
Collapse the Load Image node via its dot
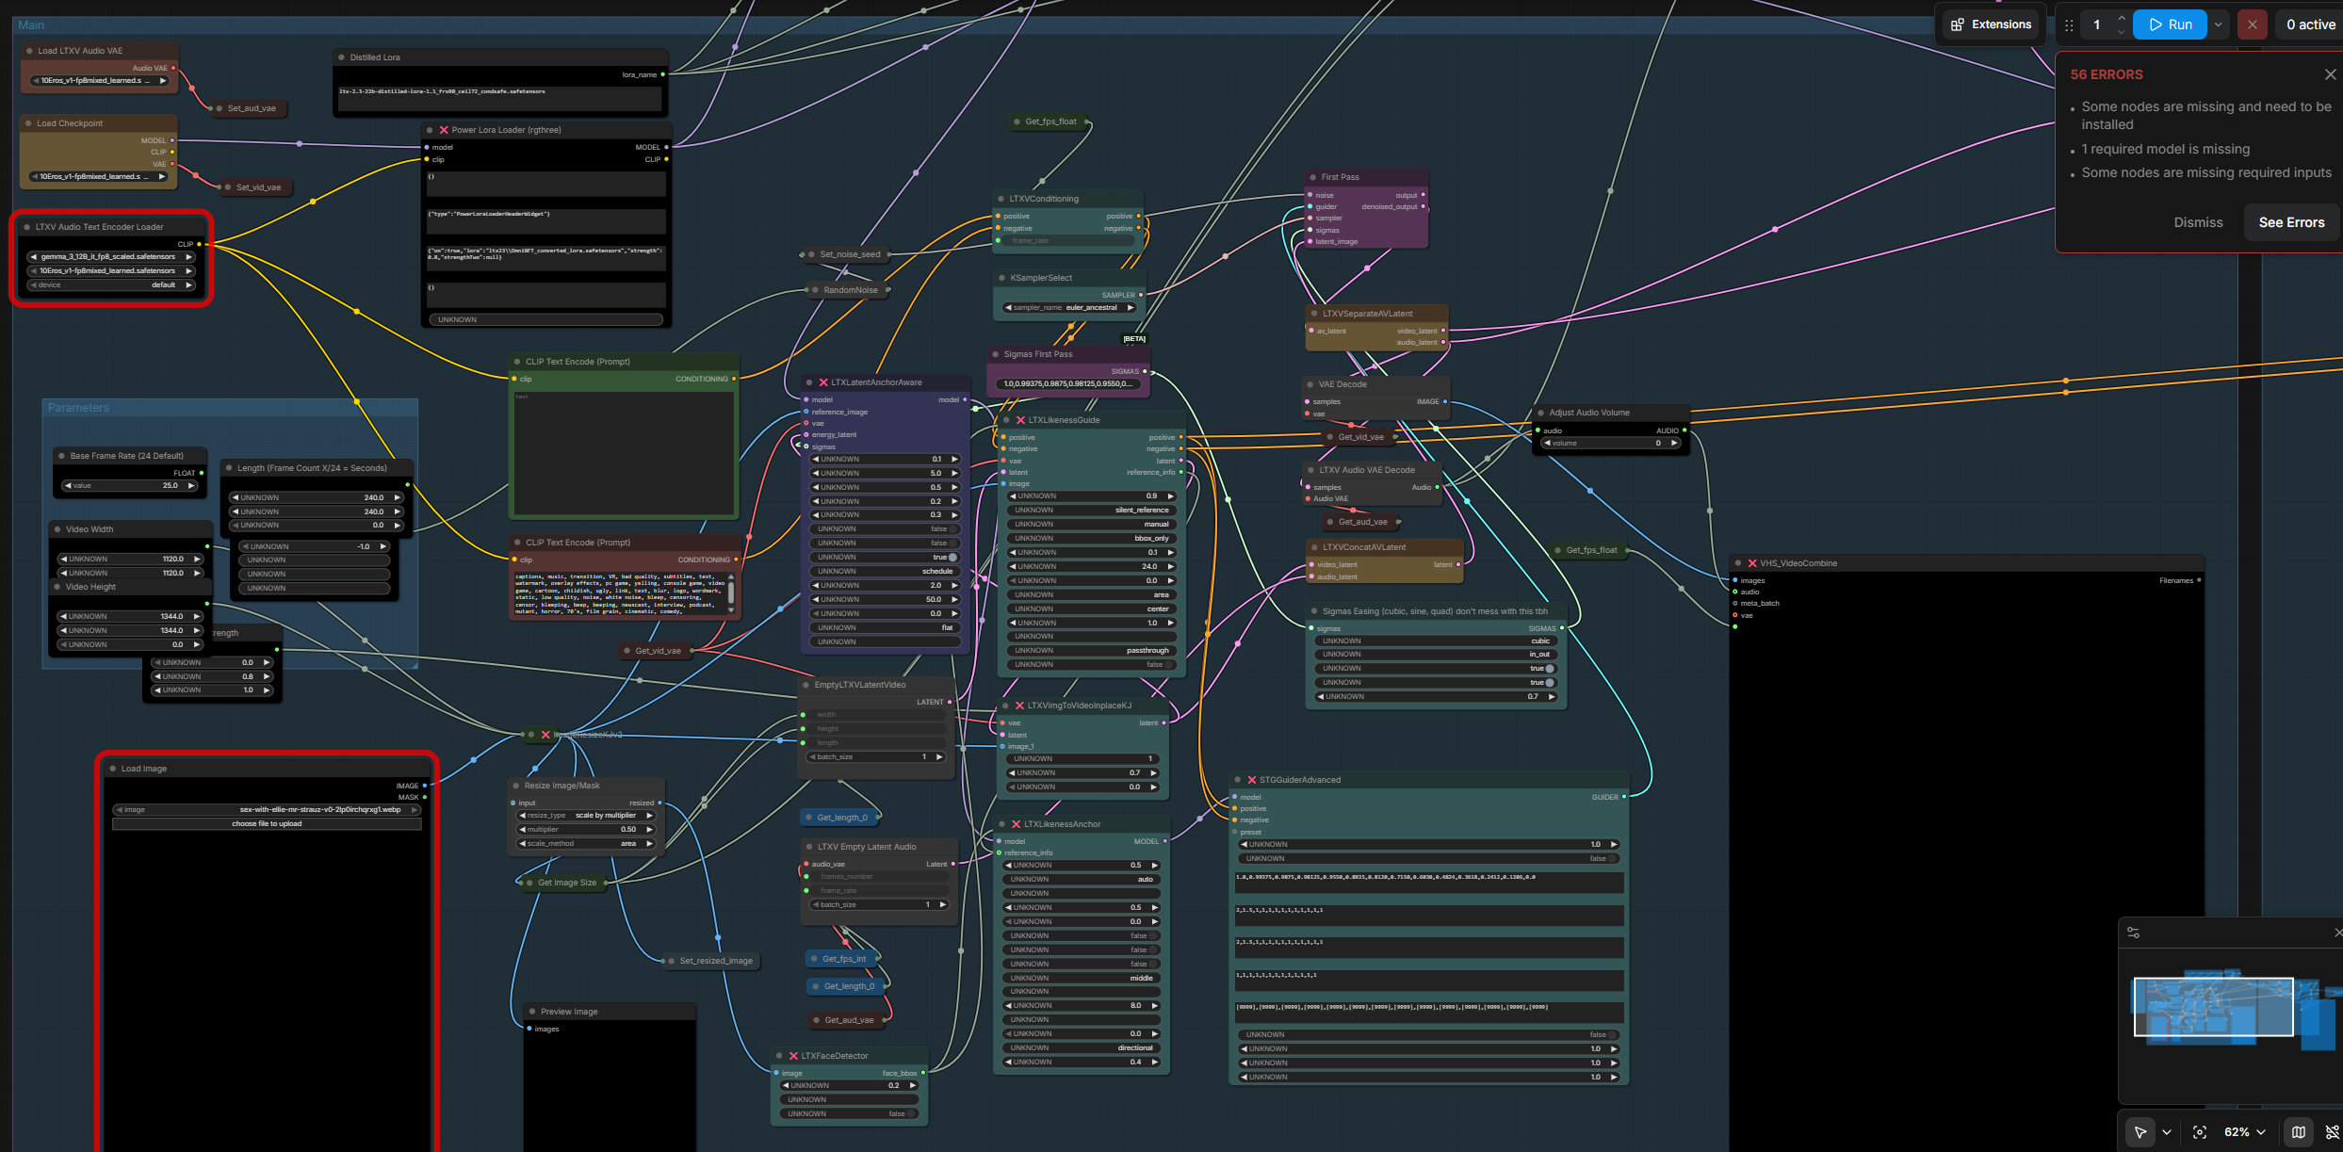pyautogui.click(x=113, y=769)
